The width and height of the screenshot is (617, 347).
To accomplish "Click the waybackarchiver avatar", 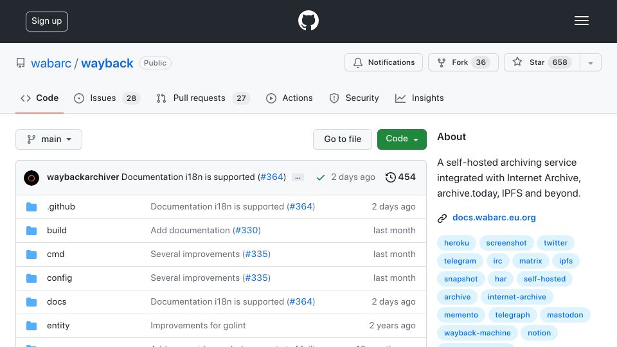I will click(31, 178).
